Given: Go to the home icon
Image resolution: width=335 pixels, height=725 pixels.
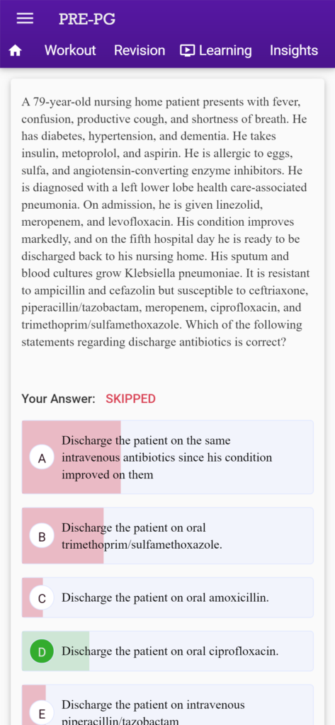Looking at the screenshot, I should point(16,51).
